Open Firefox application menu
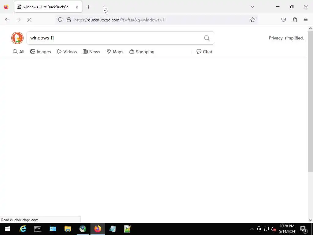 (x=306, y=20)
